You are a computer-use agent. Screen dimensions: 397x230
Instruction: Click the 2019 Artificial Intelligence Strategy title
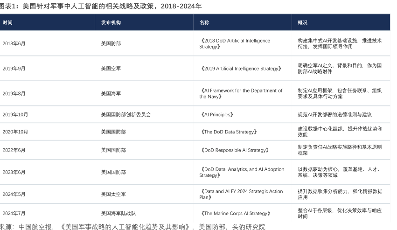coord(241,69)
